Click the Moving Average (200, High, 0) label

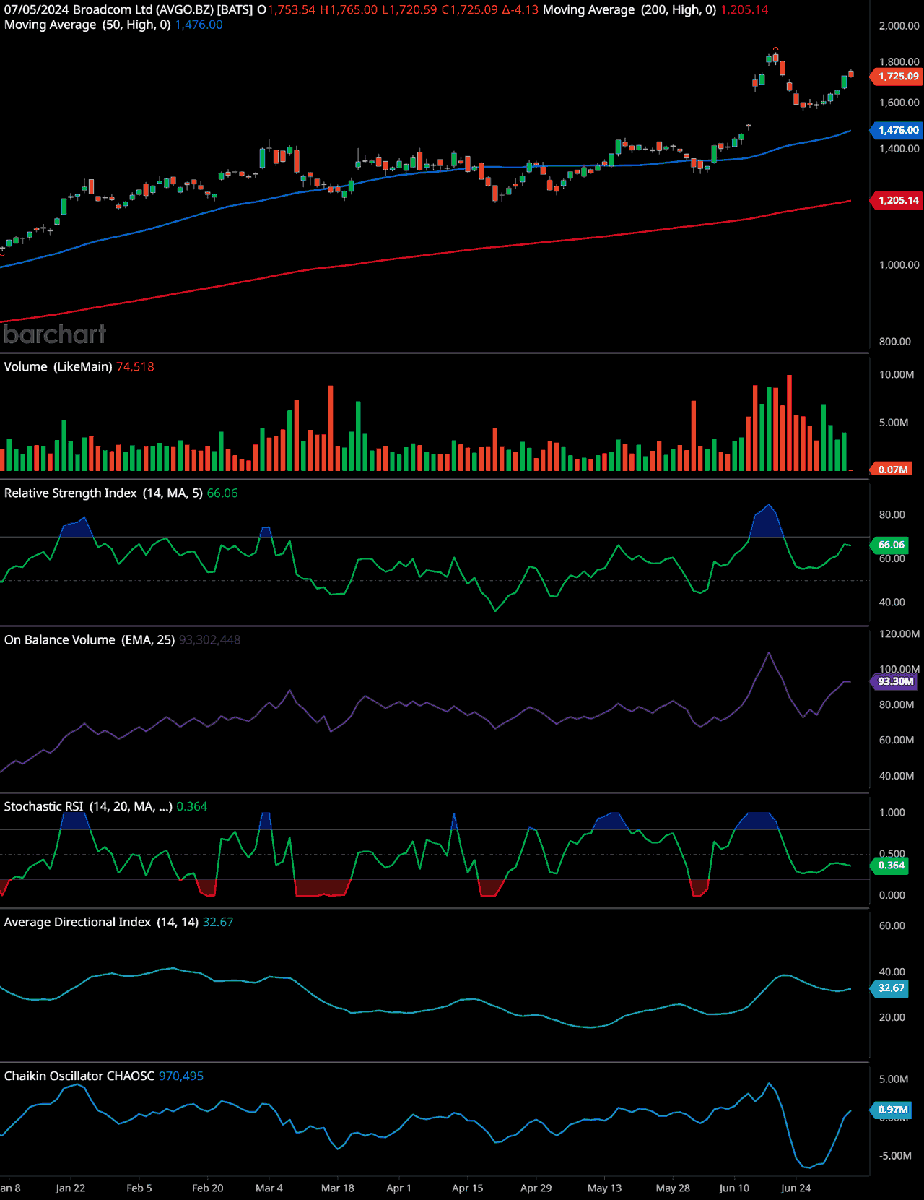[629, 10]
